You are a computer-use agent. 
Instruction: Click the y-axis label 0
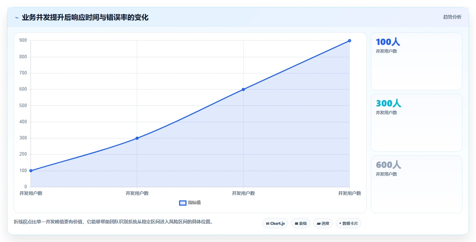(26, 187)
